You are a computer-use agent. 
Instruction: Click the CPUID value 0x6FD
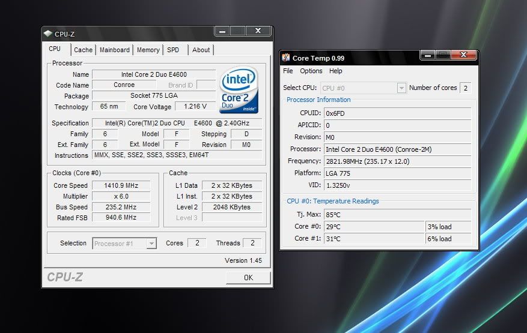tap(397, 113)
